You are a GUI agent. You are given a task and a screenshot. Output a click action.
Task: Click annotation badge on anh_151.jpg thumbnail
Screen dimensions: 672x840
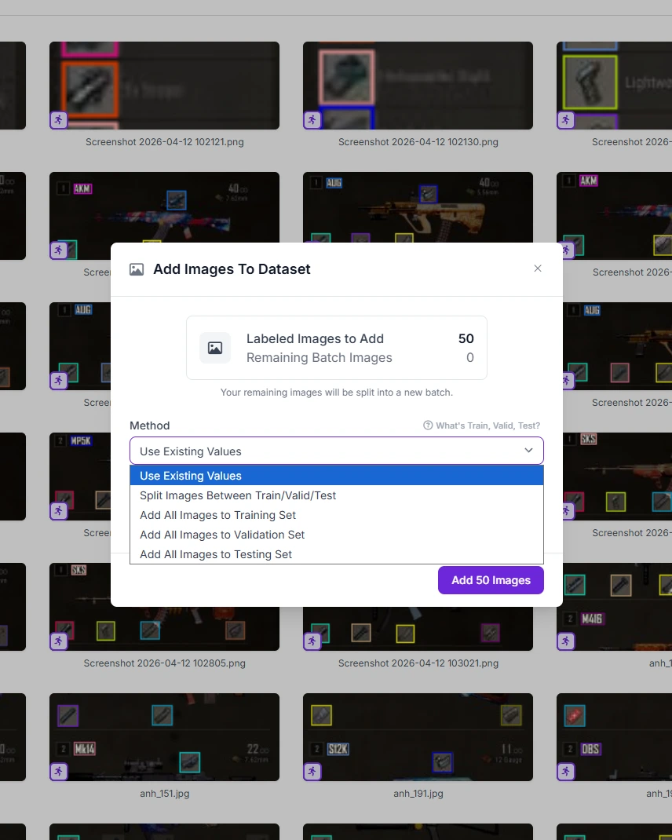click(x=58, y=772)
